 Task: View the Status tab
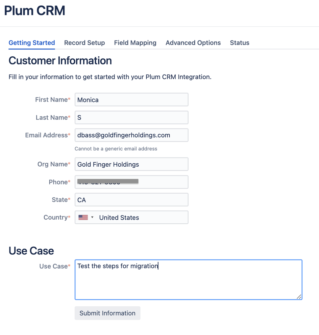pos(240,43)
